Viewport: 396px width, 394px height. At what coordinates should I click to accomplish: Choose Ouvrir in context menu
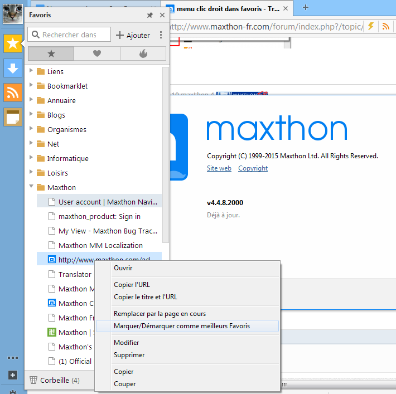click(187, 268)
